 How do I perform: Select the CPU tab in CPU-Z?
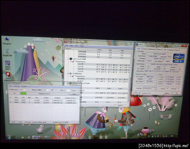(139, 49)
